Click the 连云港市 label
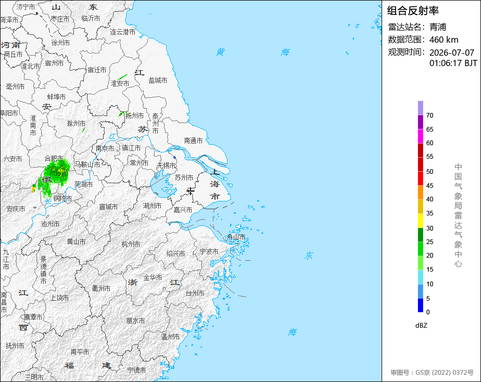This screenshot has height=382, width=481. click(123, 32)
